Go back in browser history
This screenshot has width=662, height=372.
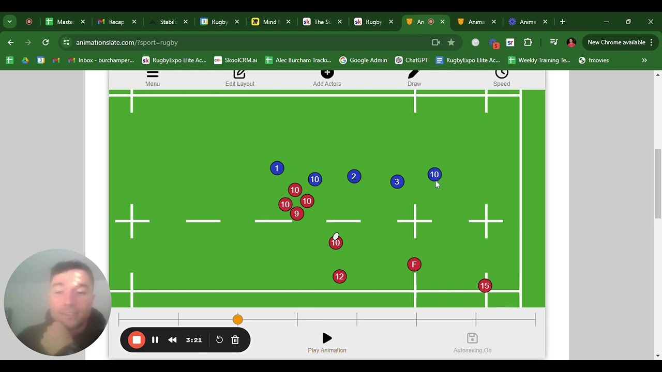[x=11, y=42]
